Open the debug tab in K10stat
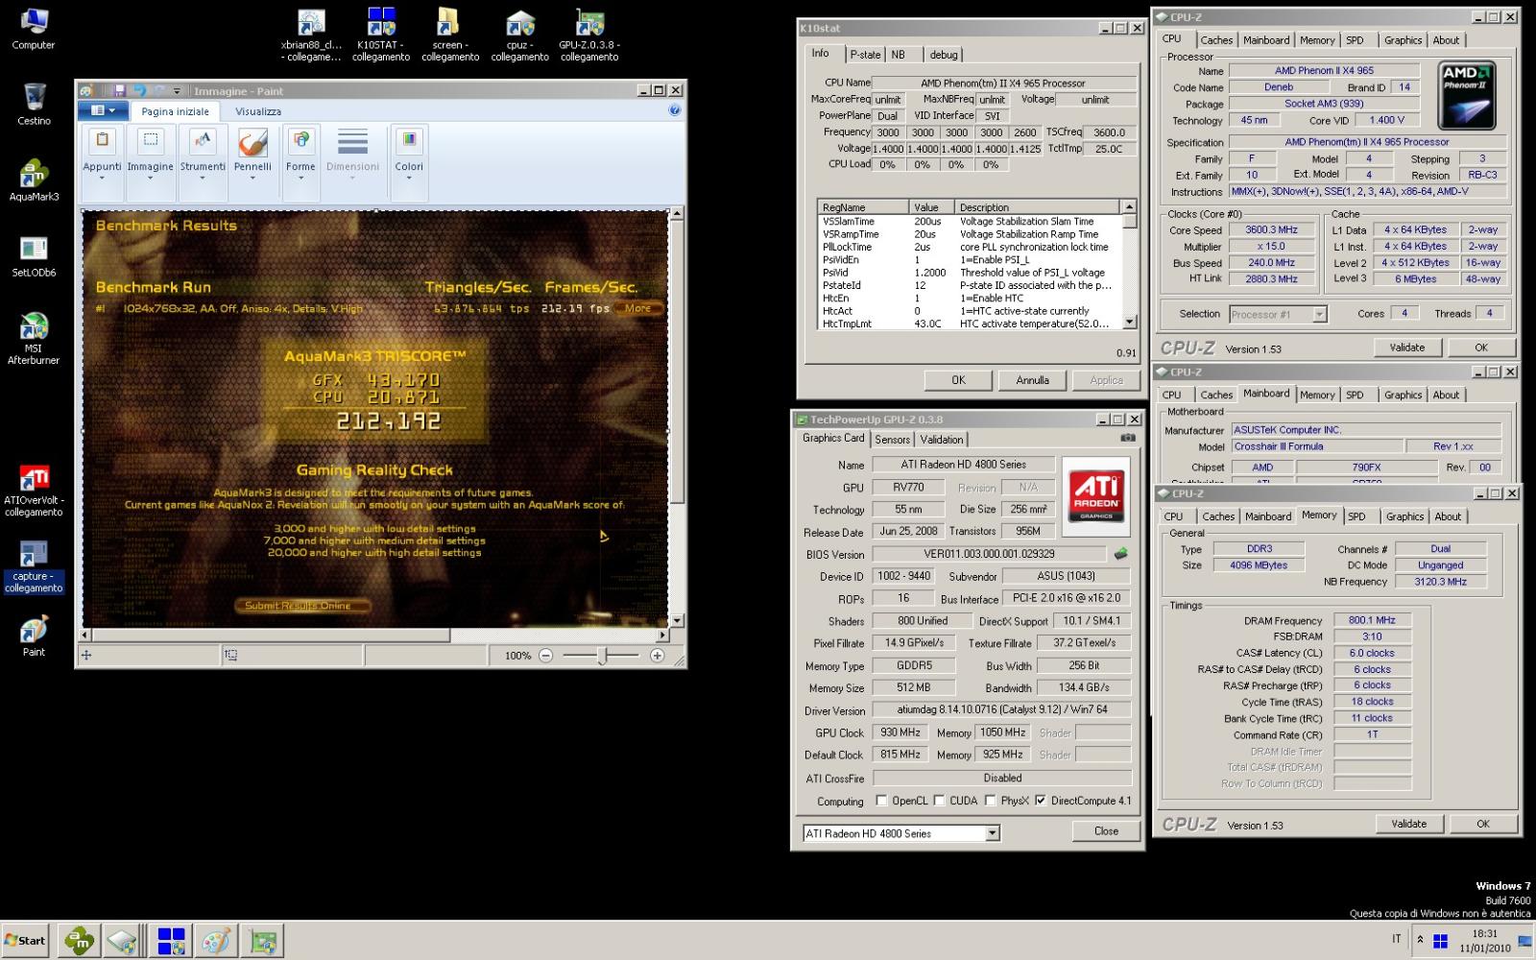The image size is (1536, 960). 944,55
